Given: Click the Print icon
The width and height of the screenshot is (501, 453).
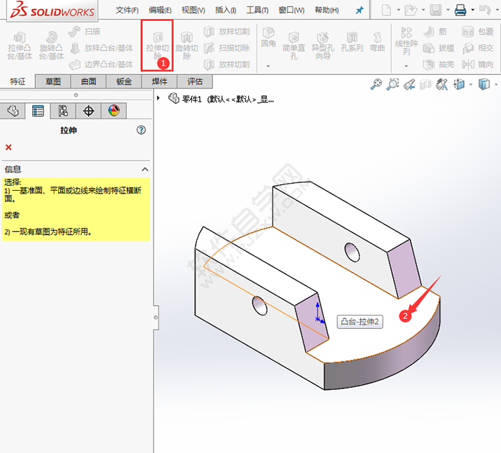Looking at the screenshot, I should 460,11.
